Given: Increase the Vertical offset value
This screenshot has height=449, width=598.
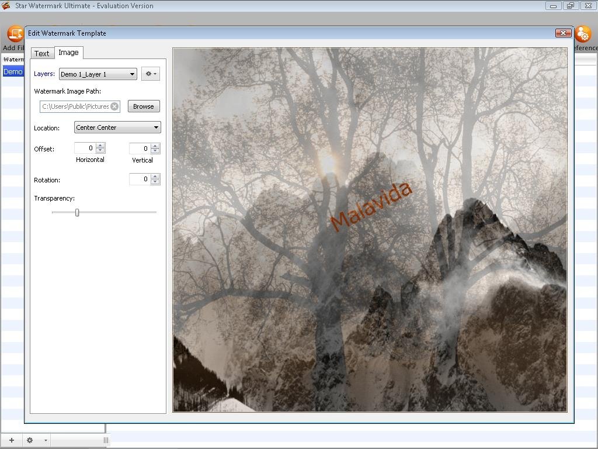Looking at the screenshot, I should (155, 146).
